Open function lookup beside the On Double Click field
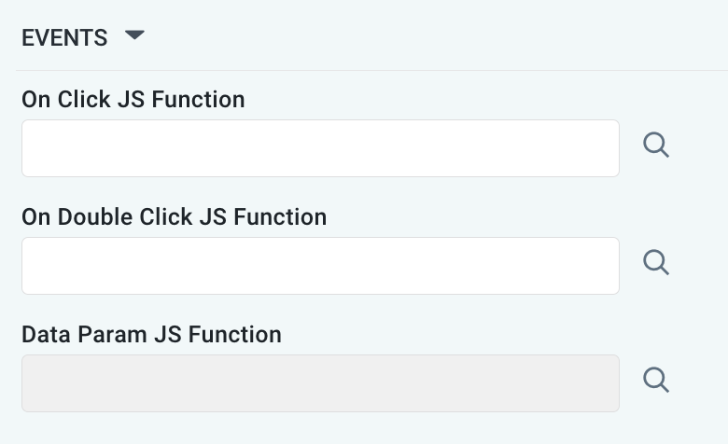This screenshot has height=444, width=728. pos(656,263)
